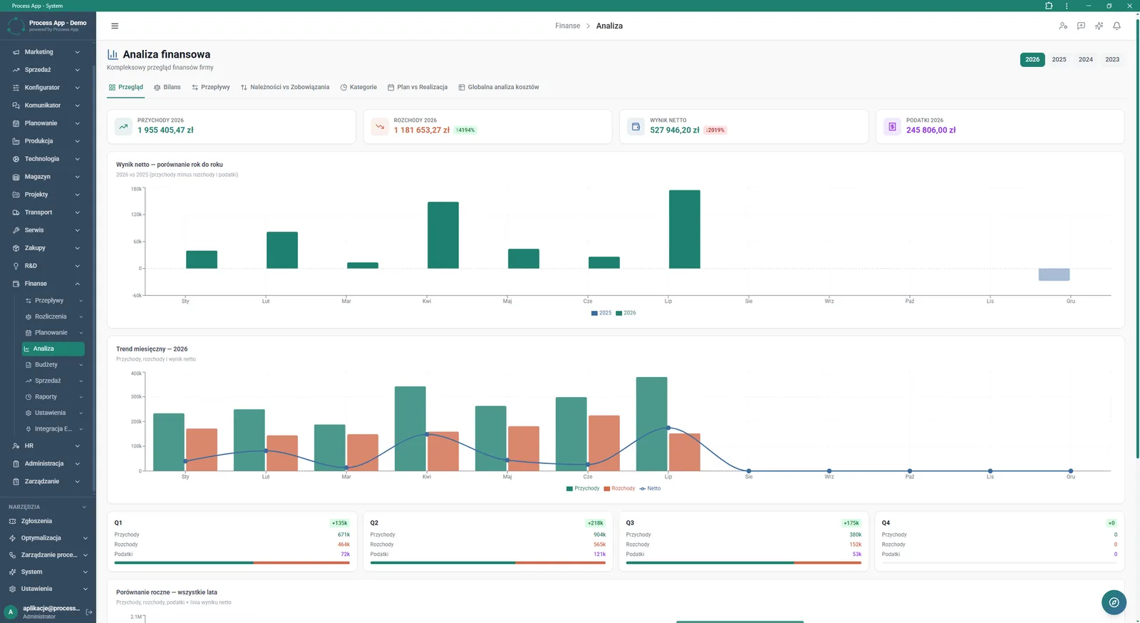Click the Przychody 2026 trend-up icon
The image size is (1140, 623).
[x=123, y=126]
